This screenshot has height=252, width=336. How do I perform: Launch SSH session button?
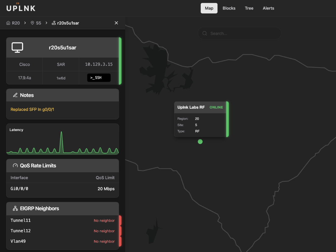coord(99,78)
